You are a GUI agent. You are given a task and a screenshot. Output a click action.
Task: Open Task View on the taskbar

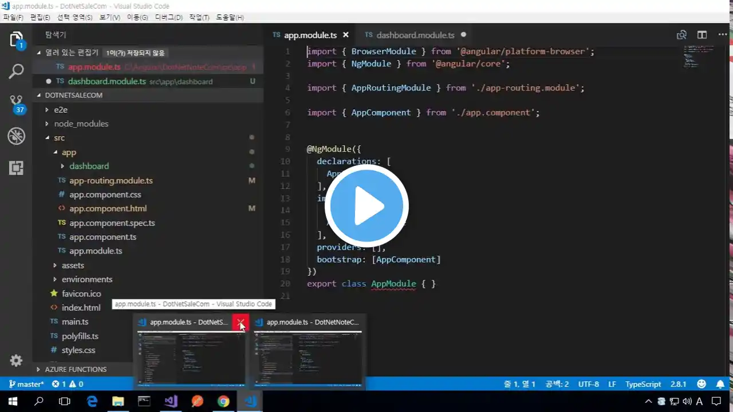pos(65,401)
